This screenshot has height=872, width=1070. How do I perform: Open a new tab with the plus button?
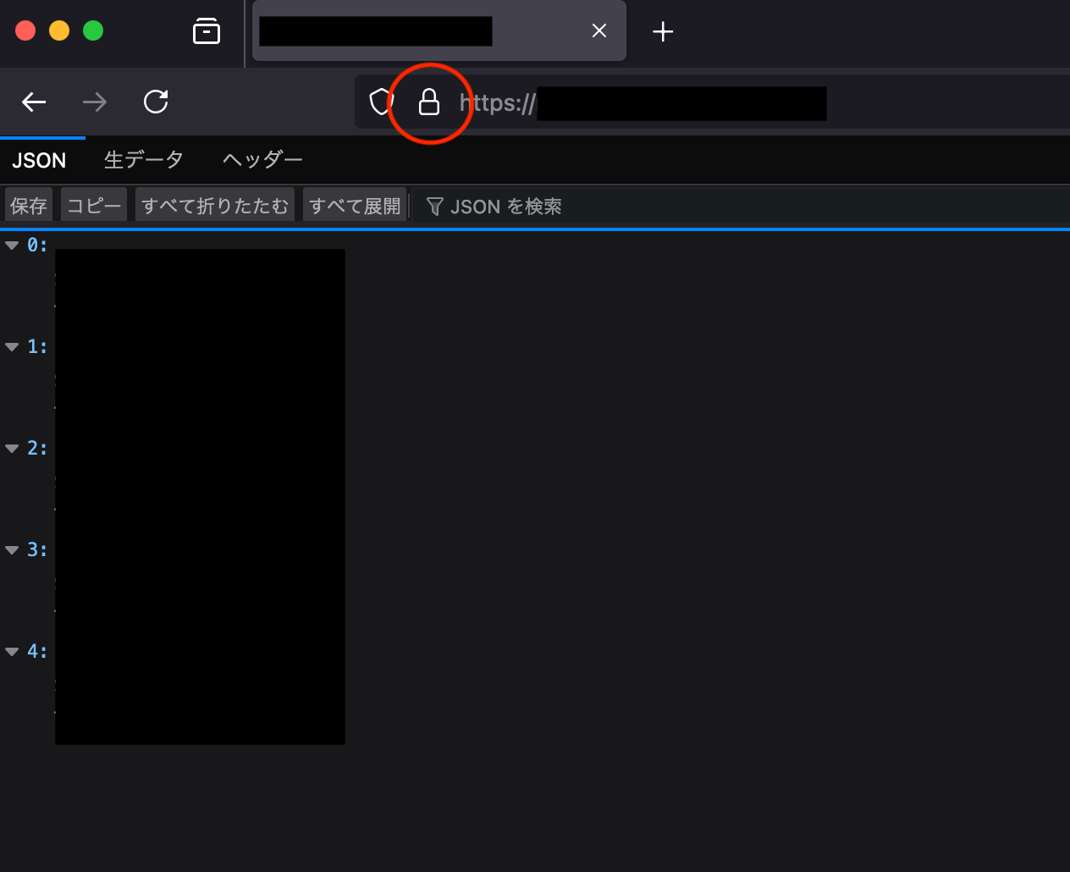[x=663, y=32]
